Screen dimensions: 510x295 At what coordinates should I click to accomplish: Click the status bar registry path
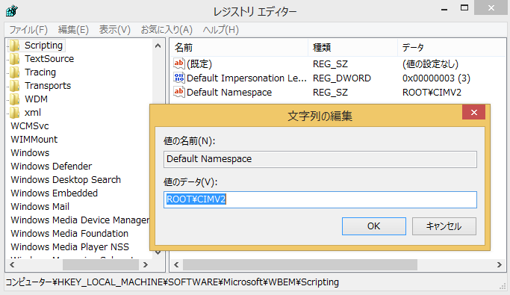coord(172,282)
